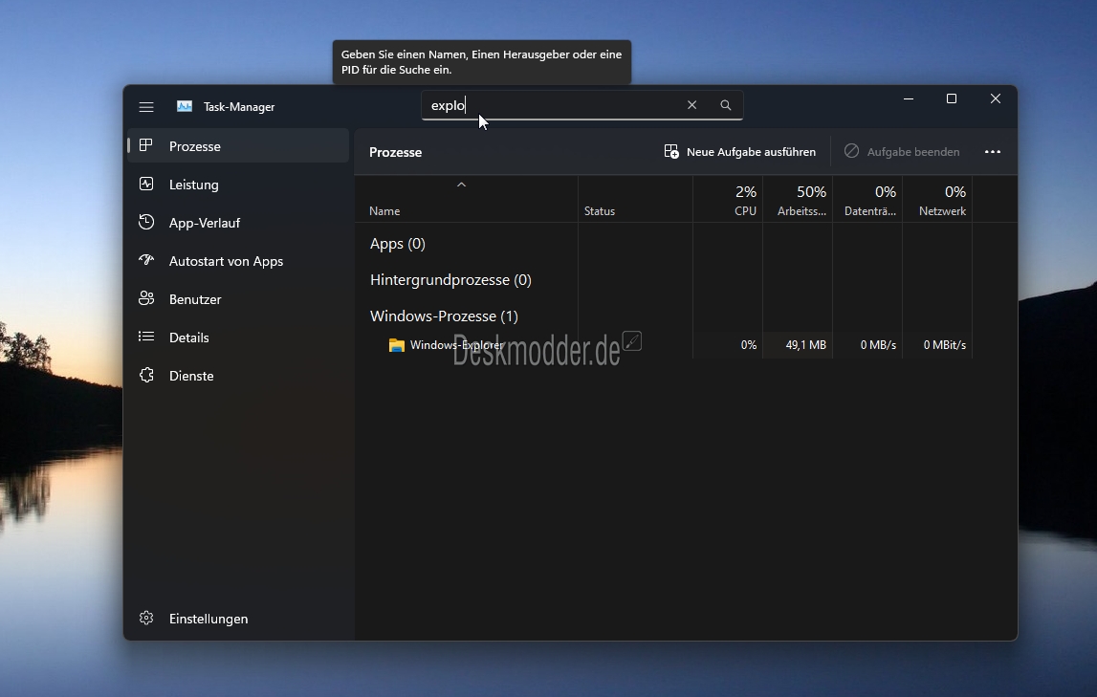The height and width of the screenshot is (697, 1097).
Task: Click the 0 MBit/s network value
Action: 945,344
